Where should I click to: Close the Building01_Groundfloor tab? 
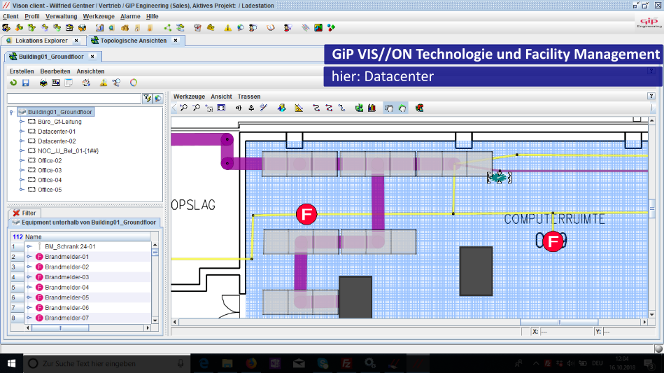(x=92, y=56)
